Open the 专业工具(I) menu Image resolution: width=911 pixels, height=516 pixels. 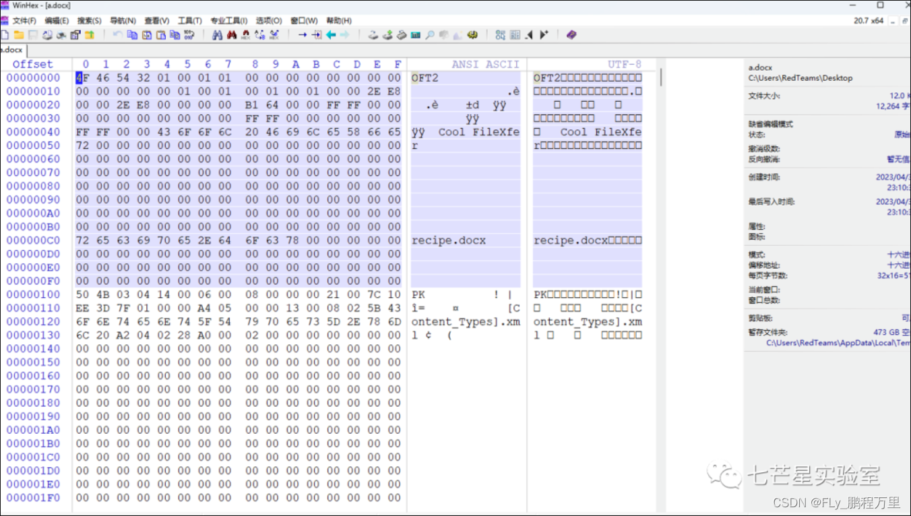pos(228,21)
